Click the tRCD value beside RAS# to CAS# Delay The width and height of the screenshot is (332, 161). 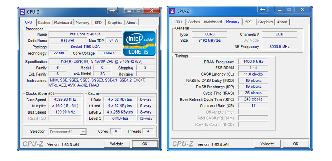click(253, 80)
